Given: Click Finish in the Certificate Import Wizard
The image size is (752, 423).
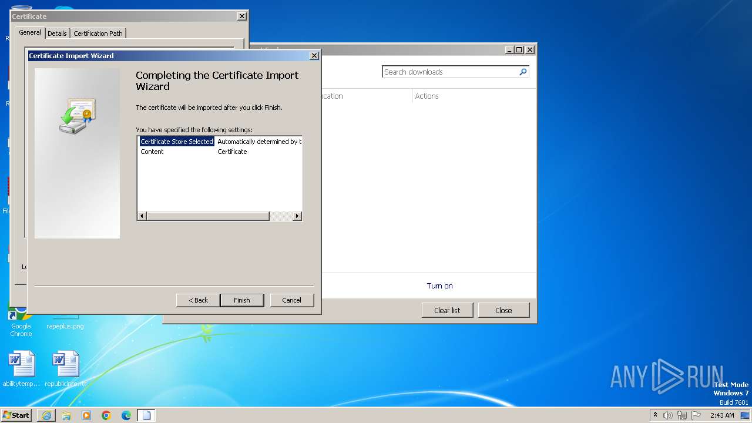Looking at the screenshot, I should click(x=242, y=300).
